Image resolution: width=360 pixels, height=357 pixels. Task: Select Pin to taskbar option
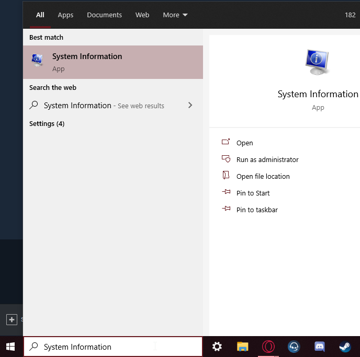pos(257,210)
